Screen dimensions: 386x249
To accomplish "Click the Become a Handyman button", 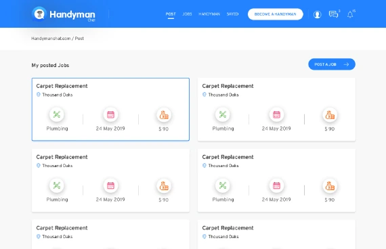I will click(275, 14).
